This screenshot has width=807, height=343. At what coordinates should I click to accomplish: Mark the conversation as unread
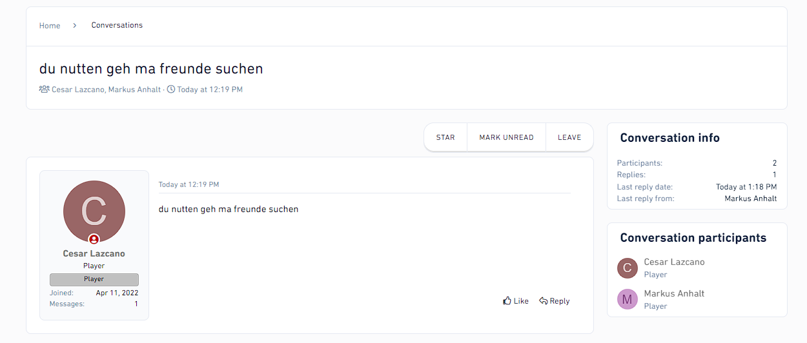[506, 137]
